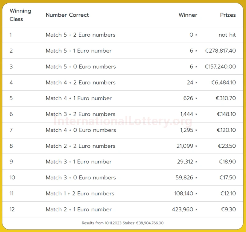Select the Match 3 + 2 Euro numbers row
The height and width of the screenshot is (232, 246).
click(123, 114)
